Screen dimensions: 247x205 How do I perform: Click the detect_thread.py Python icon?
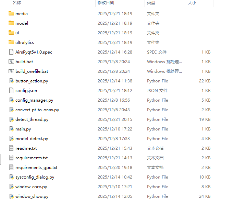(12, 119)
